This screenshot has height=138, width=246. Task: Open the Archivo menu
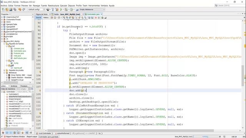coord(4,6)
